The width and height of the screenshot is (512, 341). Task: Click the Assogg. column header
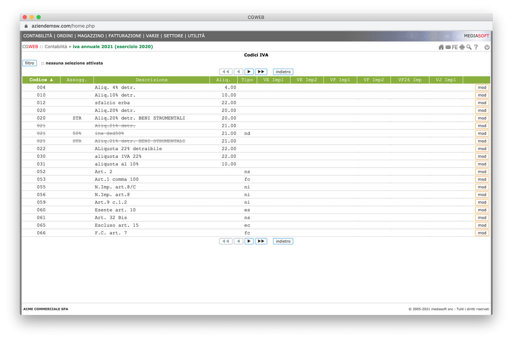[x=76, y=80]
